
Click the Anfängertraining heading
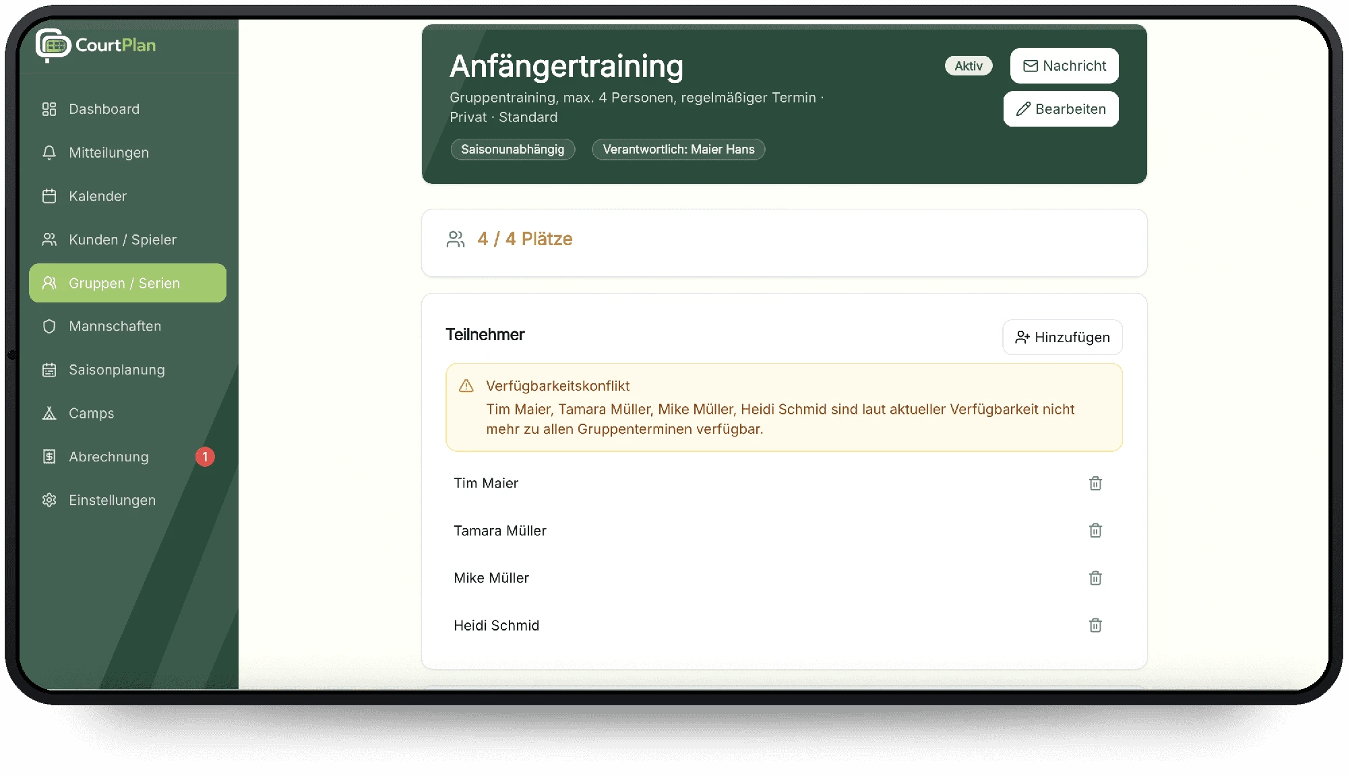[x=566, y=66]
